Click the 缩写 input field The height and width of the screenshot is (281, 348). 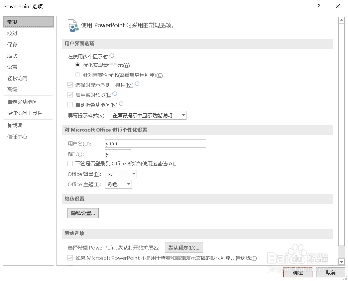[118, 154]
